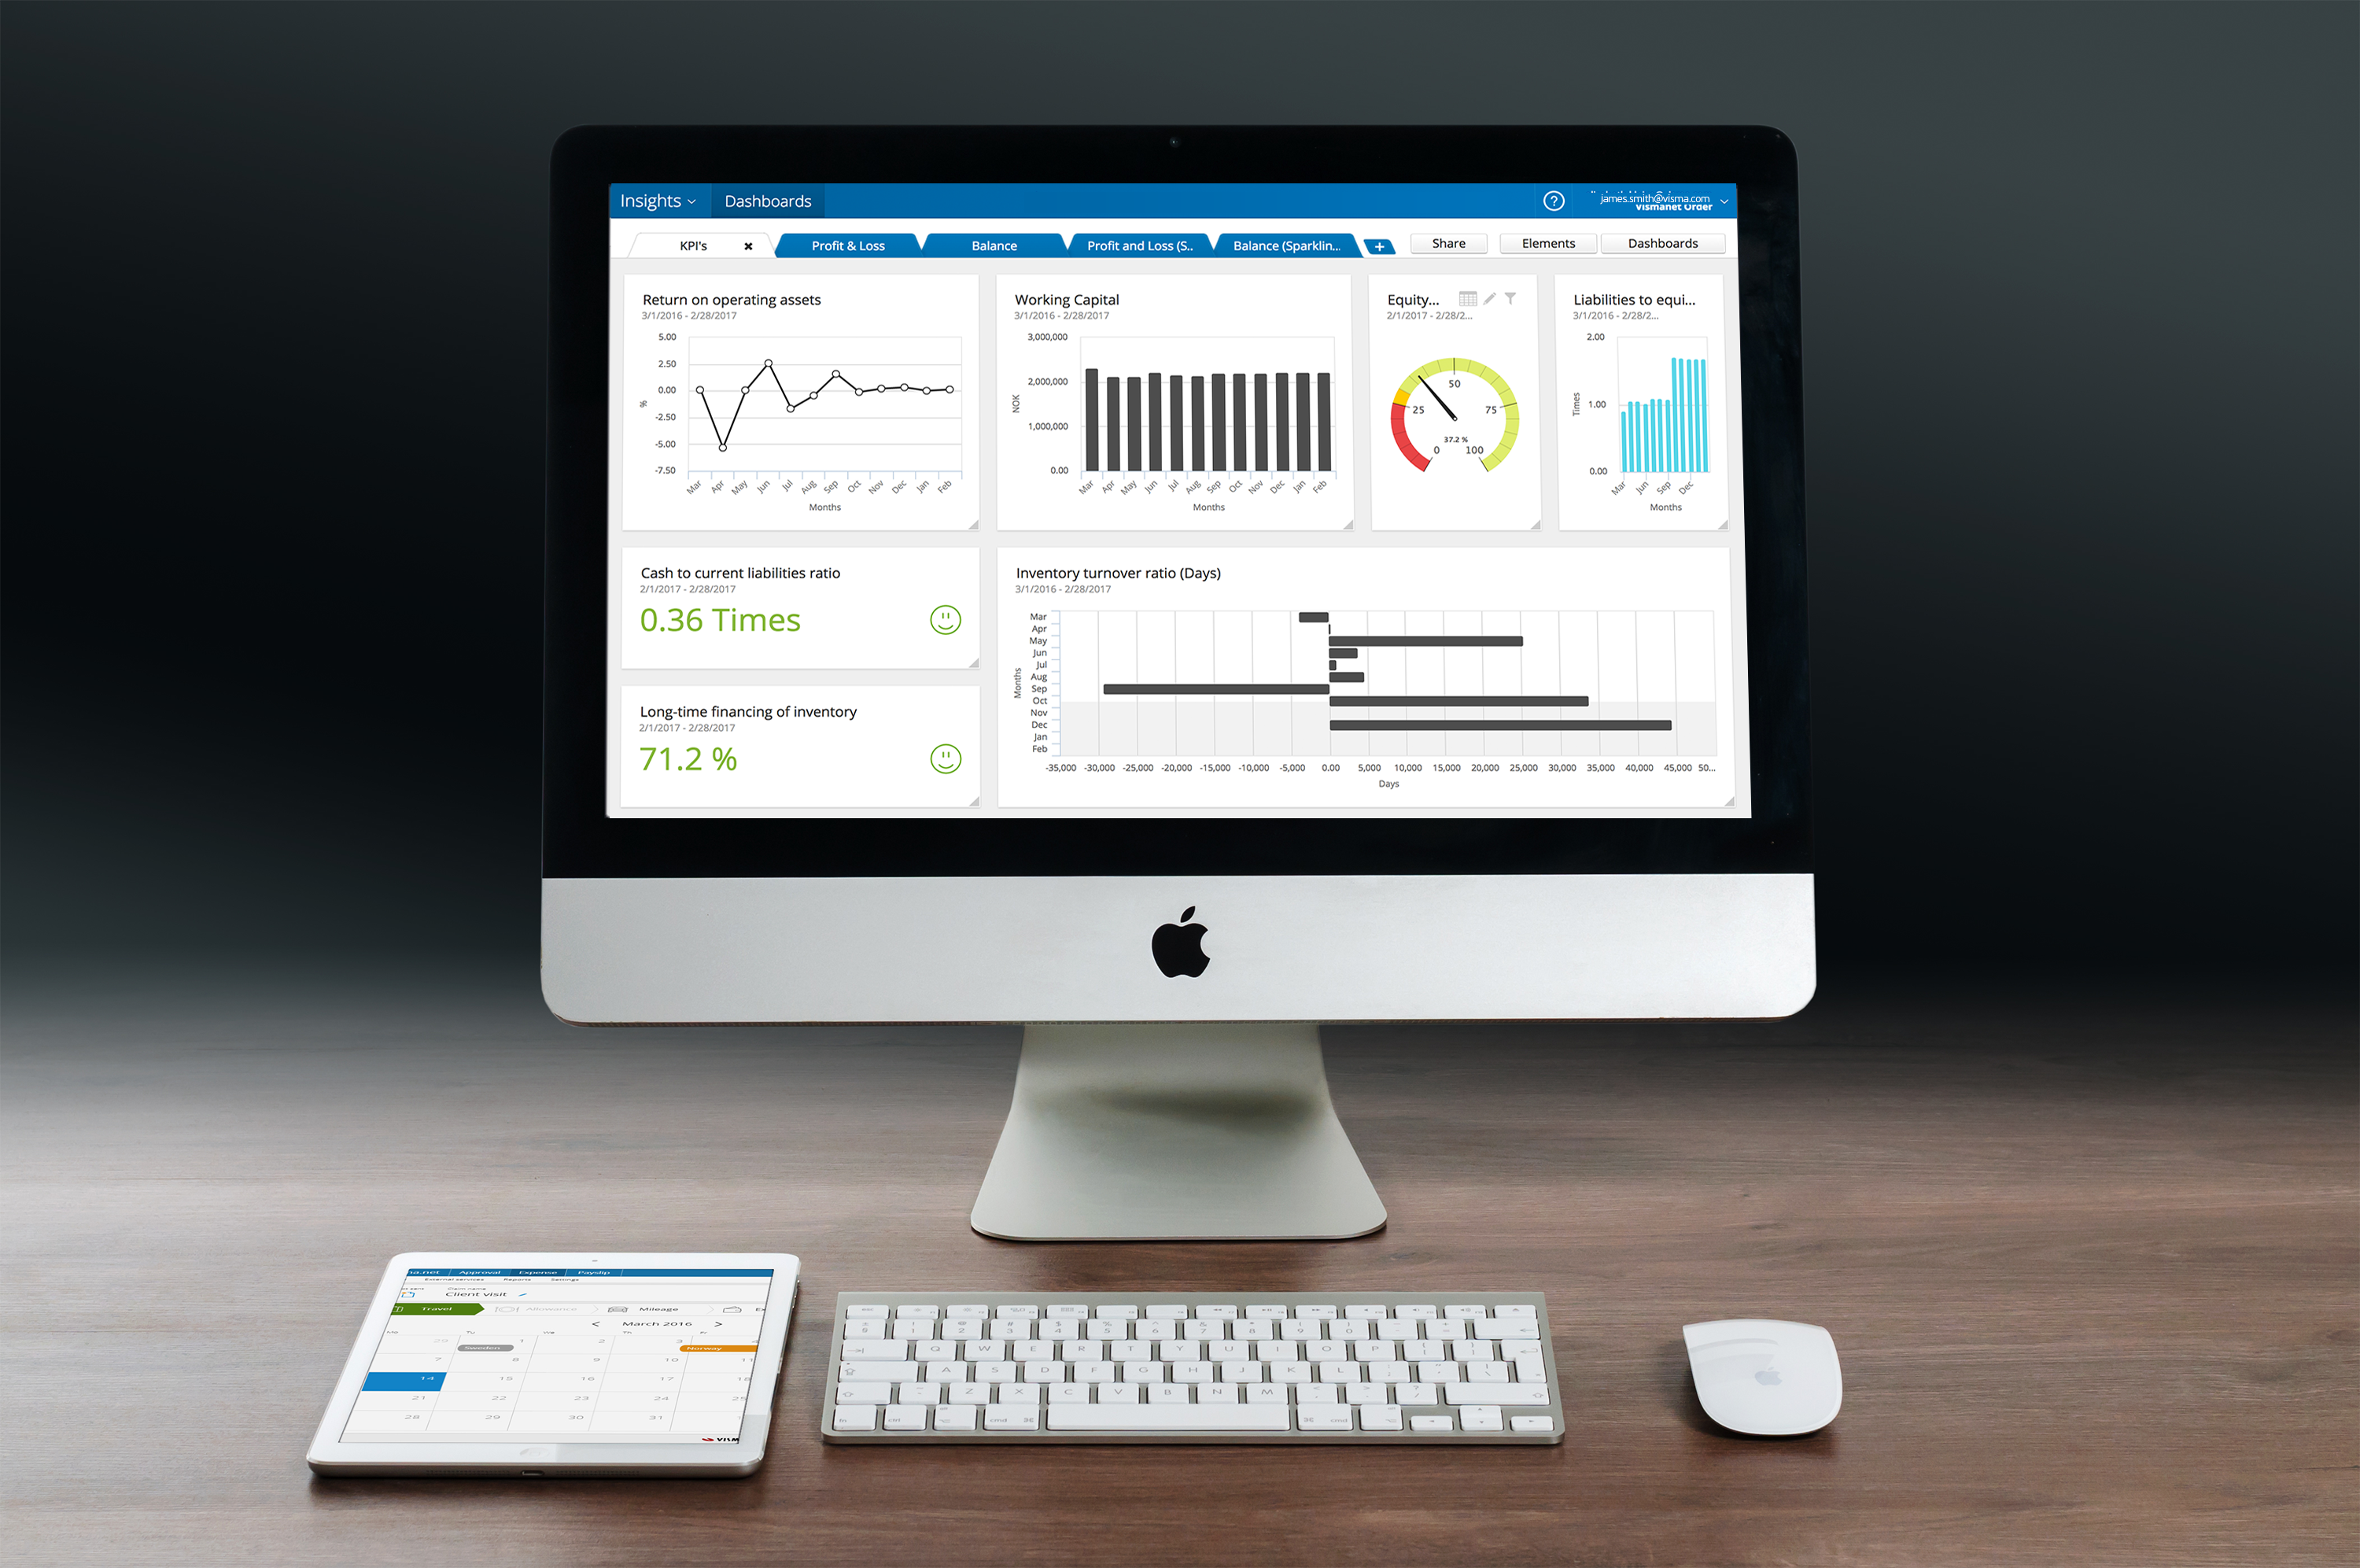Open the help question mark icon

pos(1550,197)
